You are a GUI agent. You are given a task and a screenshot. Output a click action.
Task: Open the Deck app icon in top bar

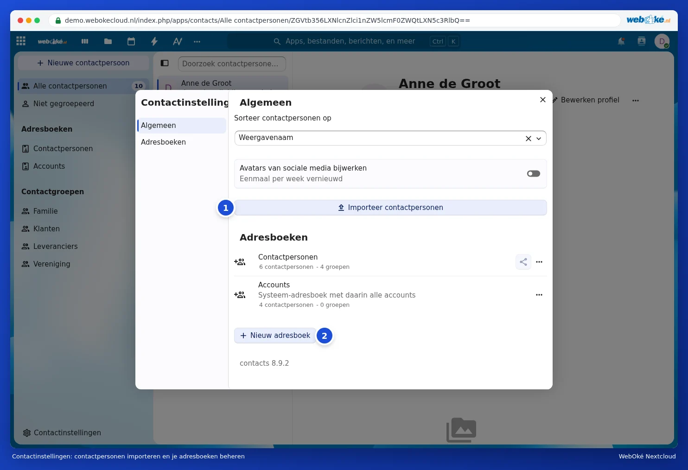85,41
